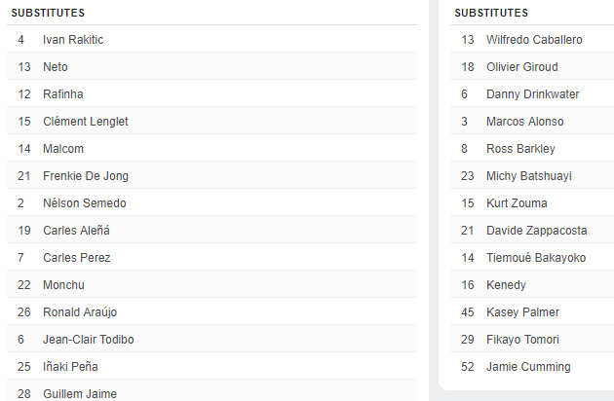Click Nélson Semedo's name
Image resolution: width=614 pixels, height=401 pixels.
pyautogui.click(x=85, y=203)
